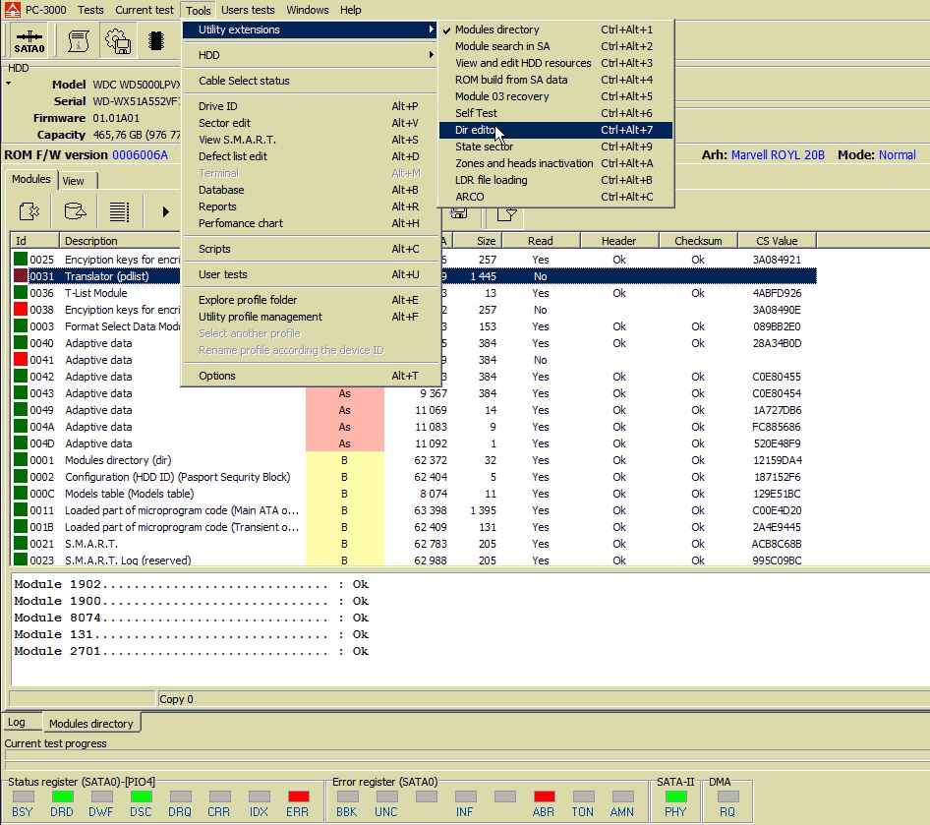The height and width of the screenshot is (825, 930).
Task: Click the DMA RQ indicator
Action: pos(727,796)
